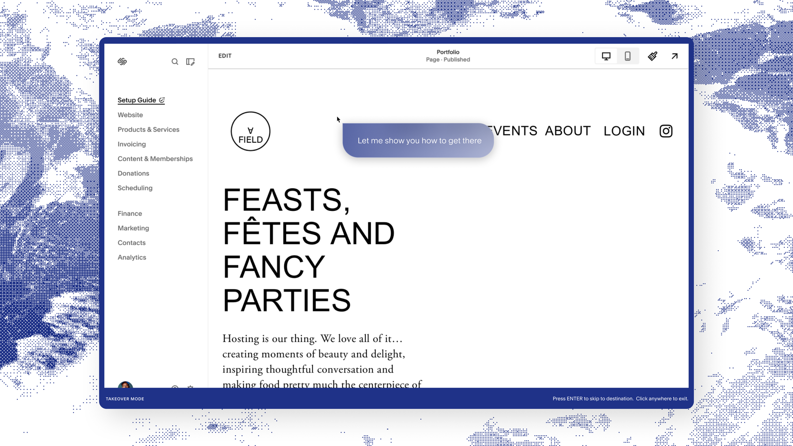
Task: Open the search icon in sidebar
Action: pyautogui.click(x=175, y=62)
